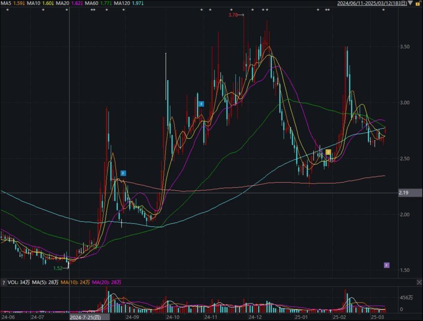
Task: Click the 2024-7-25(四) crosshair date tag
Action: [x=89, y=317]
